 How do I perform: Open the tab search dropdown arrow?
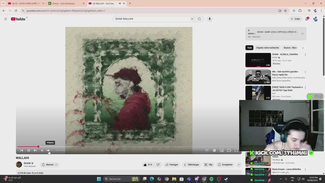point(3,4)
